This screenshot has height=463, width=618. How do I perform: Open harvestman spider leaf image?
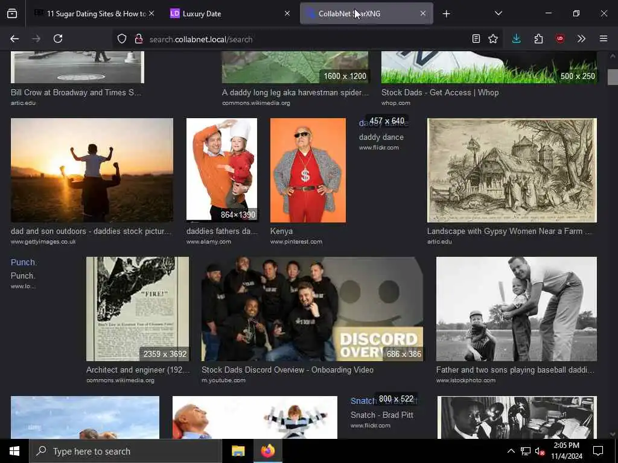(x=295, y=67)
